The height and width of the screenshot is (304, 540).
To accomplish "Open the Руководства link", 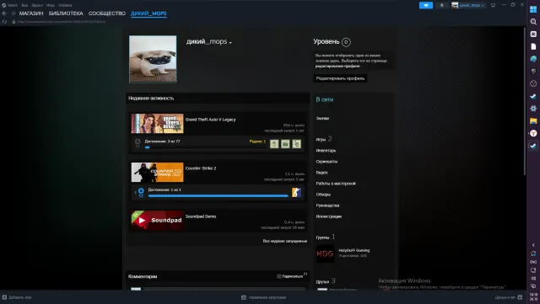I will (x=327, y=205).
